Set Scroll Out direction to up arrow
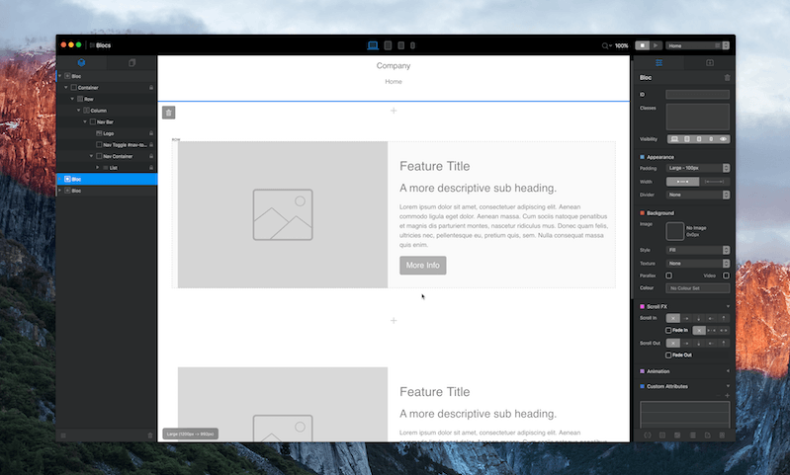 (x=724, y=344)
